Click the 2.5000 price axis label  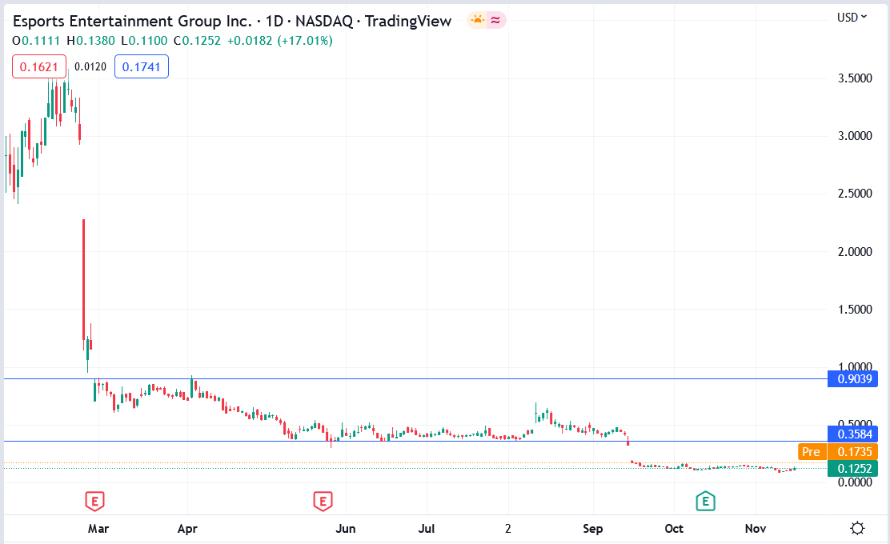click(x=855, y=194)
